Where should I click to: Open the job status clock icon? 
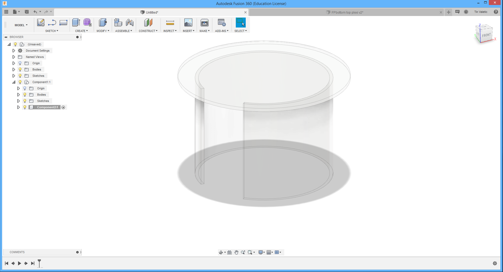(466, 12)
